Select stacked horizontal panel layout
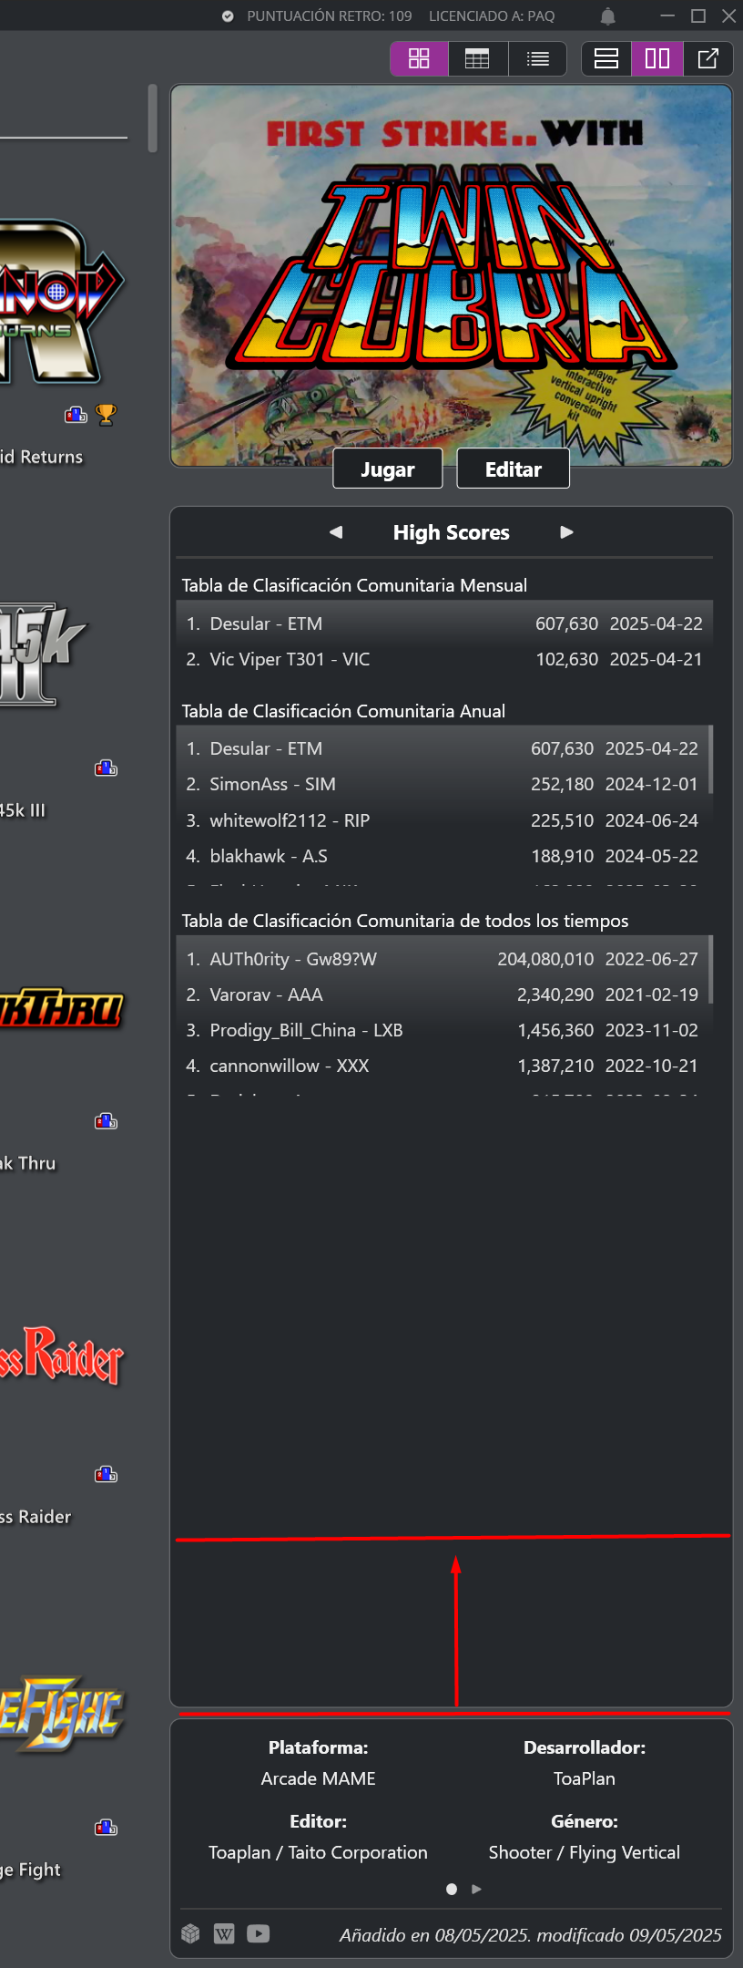The image size is (743, 1968). [x=606, y=58]
